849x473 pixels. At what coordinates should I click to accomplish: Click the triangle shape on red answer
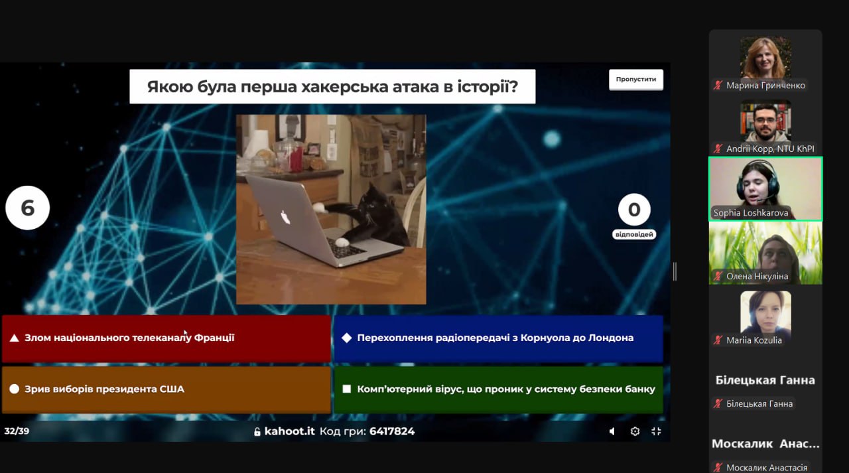click(x=14, y=338)
